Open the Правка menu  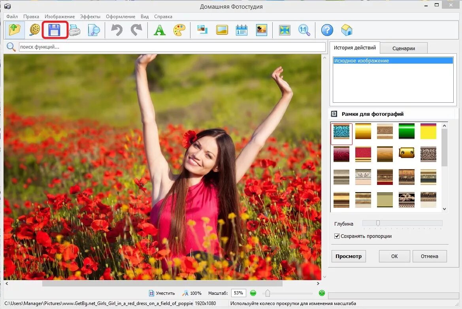[31, 17]
